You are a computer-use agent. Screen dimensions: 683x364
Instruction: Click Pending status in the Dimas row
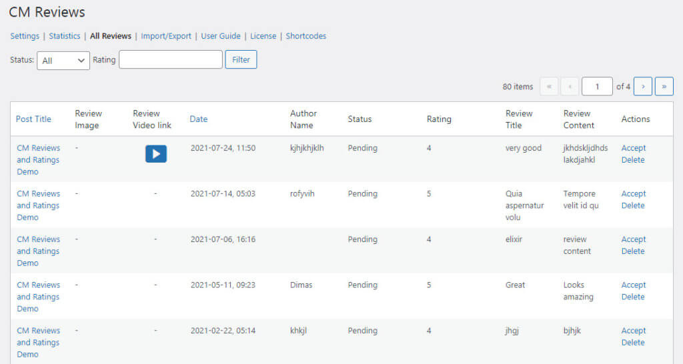tap(362, 285)
